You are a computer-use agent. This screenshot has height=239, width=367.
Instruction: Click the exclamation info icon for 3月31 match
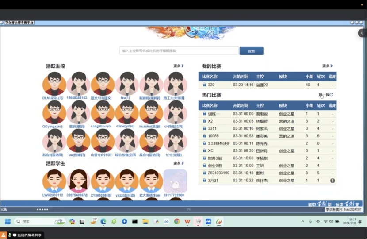(x=333, y=181)
